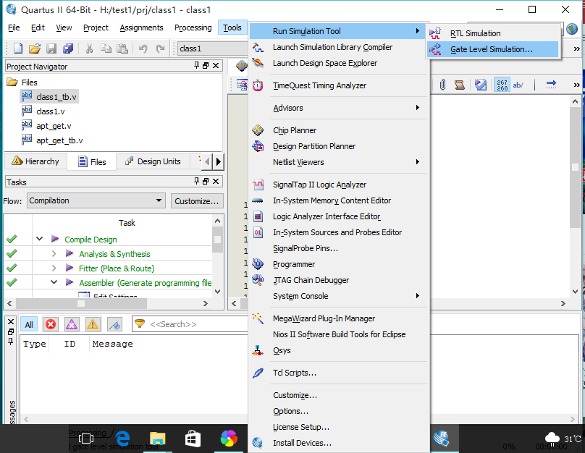
Task: Expand toolbar overflow chevron at top right
Action: tap(577, 48)
